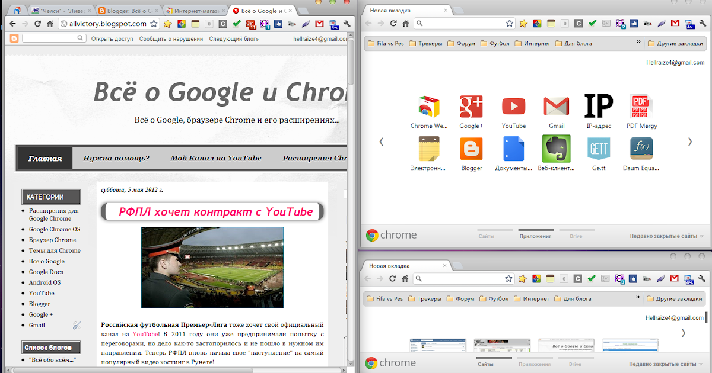Go to home page in blog window

pos(50,24)
